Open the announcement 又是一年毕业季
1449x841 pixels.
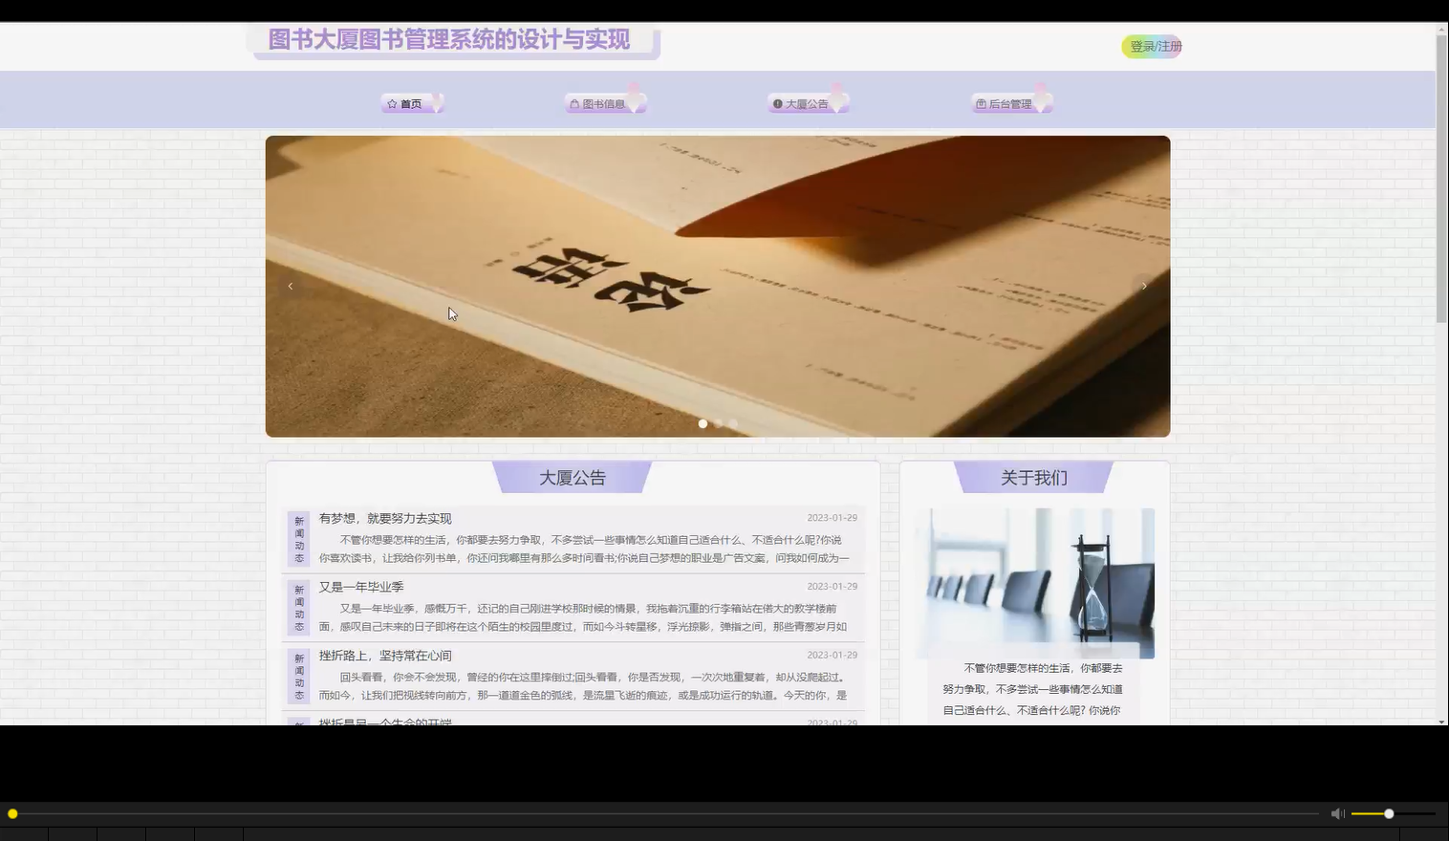(x=362, y=586)
